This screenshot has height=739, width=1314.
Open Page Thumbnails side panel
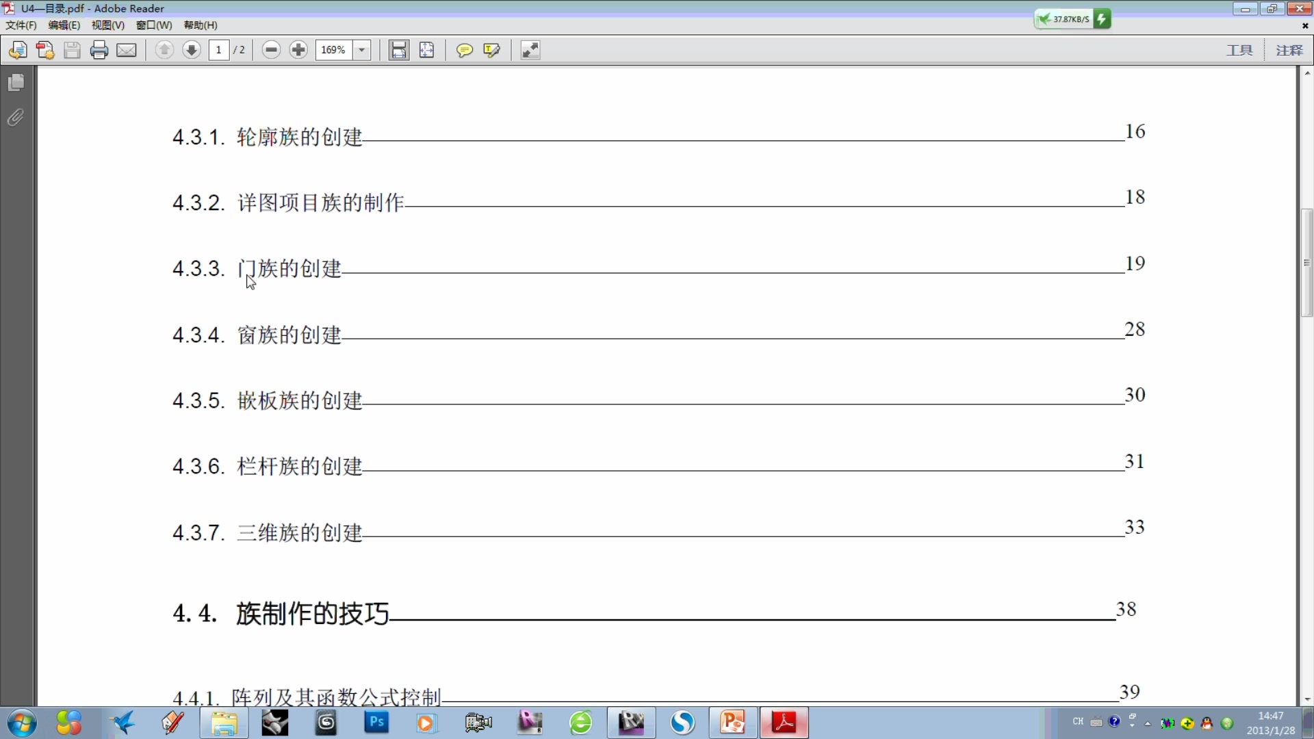click(x=16, y=83)
